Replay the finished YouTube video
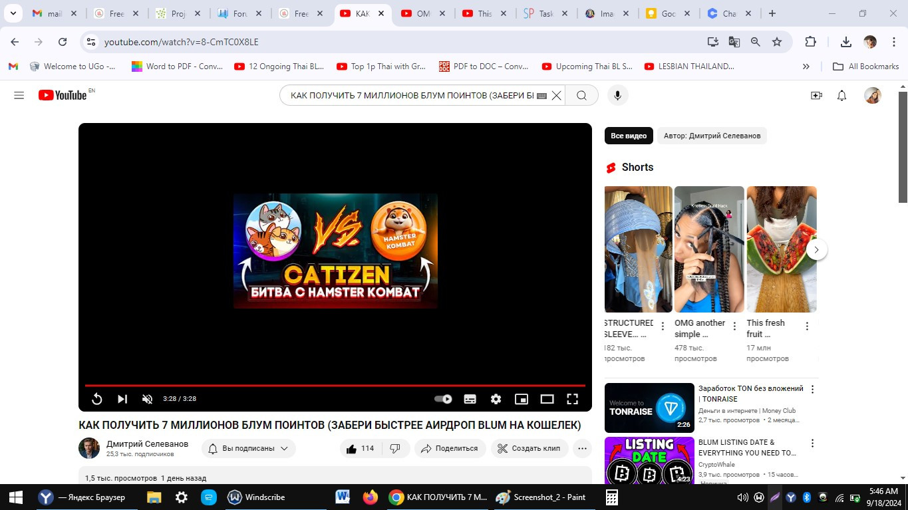 tap(97, 399)
